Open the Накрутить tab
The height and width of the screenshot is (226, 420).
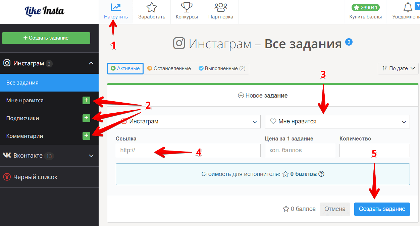116,12
